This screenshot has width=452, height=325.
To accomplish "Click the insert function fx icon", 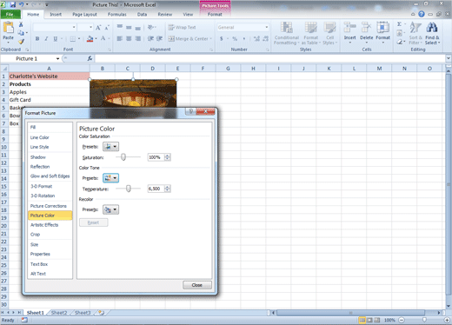I will pyautogui.click(x=90, y=58).
